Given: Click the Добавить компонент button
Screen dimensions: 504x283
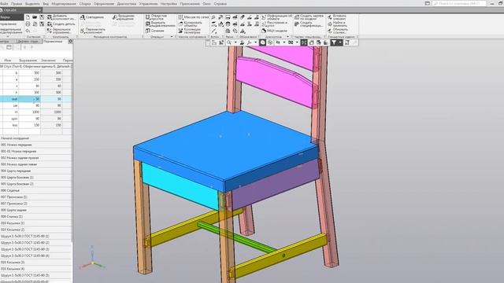Looking at the screenshot, I should click(61, 17).
